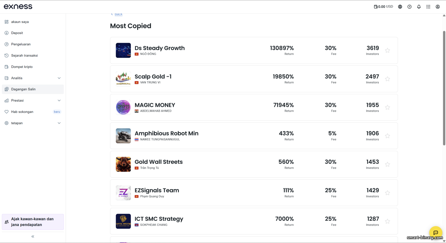Viewport: 446px width, 243px height.
Task: Open the Scalp Gold -1 strategy thumbnail
Action: (123, 79)
